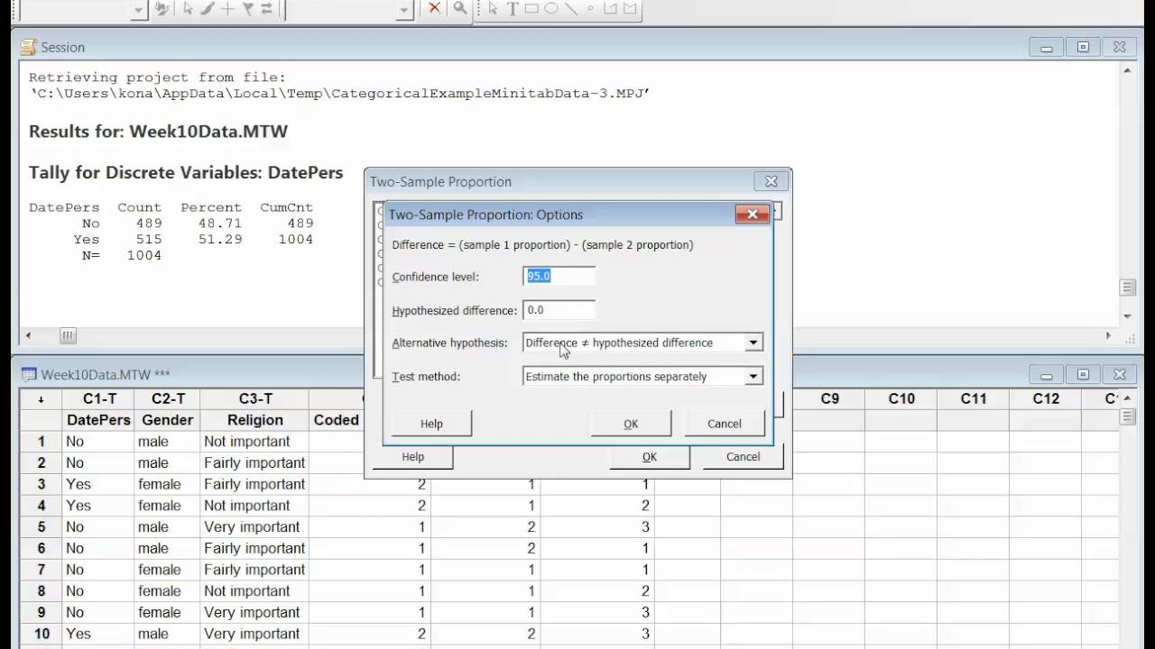The image size is (1155, 649).
Task: Select column header C3-T
Action: [255, 398]
